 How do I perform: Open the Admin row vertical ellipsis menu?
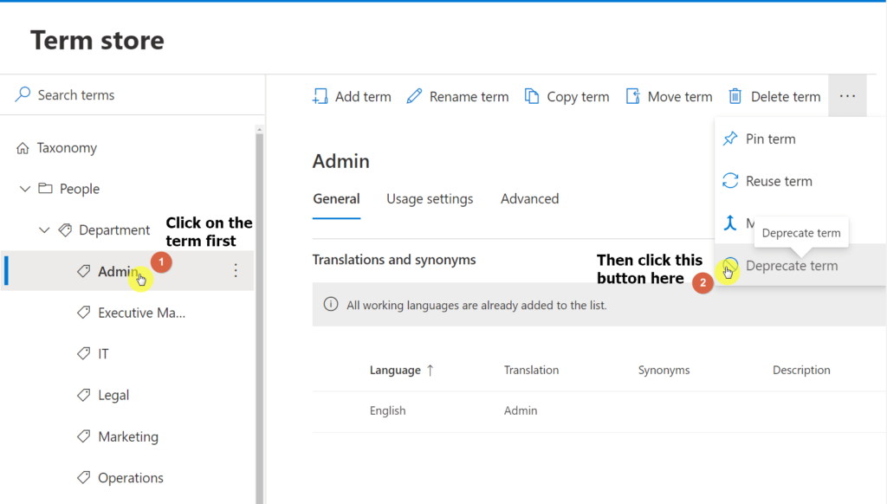coord(236,271)
